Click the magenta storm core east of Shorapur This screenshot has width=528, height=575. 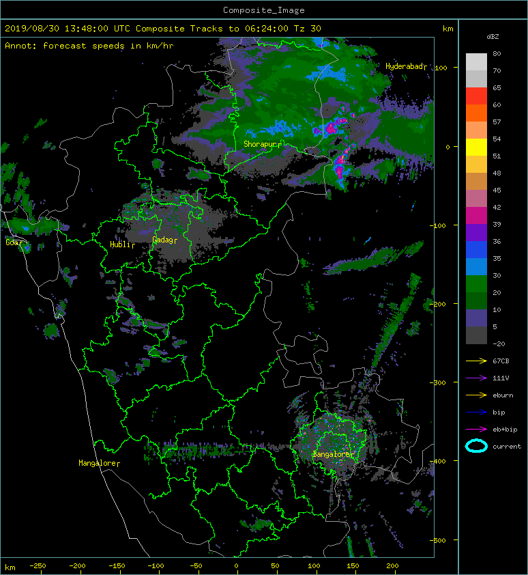click(331, 128)
